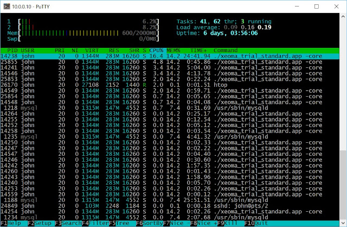Select the process row with PID 14264
The height and width of the screenshot is (227, 347).
[x=170, y=113]
